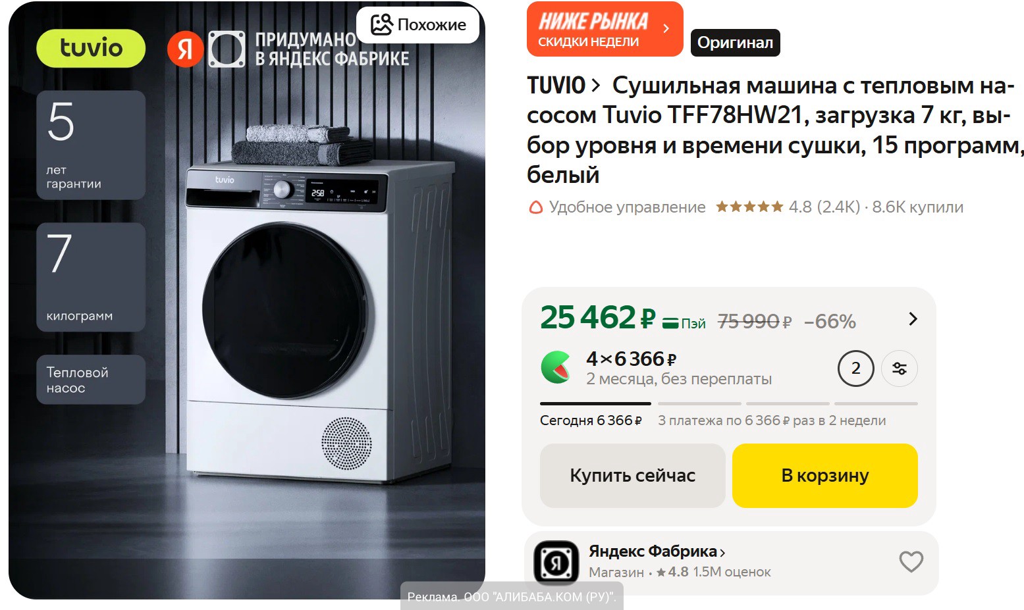The image size is (1024, 610).
Task: Select the 2 months installment option
Action: 855,369
